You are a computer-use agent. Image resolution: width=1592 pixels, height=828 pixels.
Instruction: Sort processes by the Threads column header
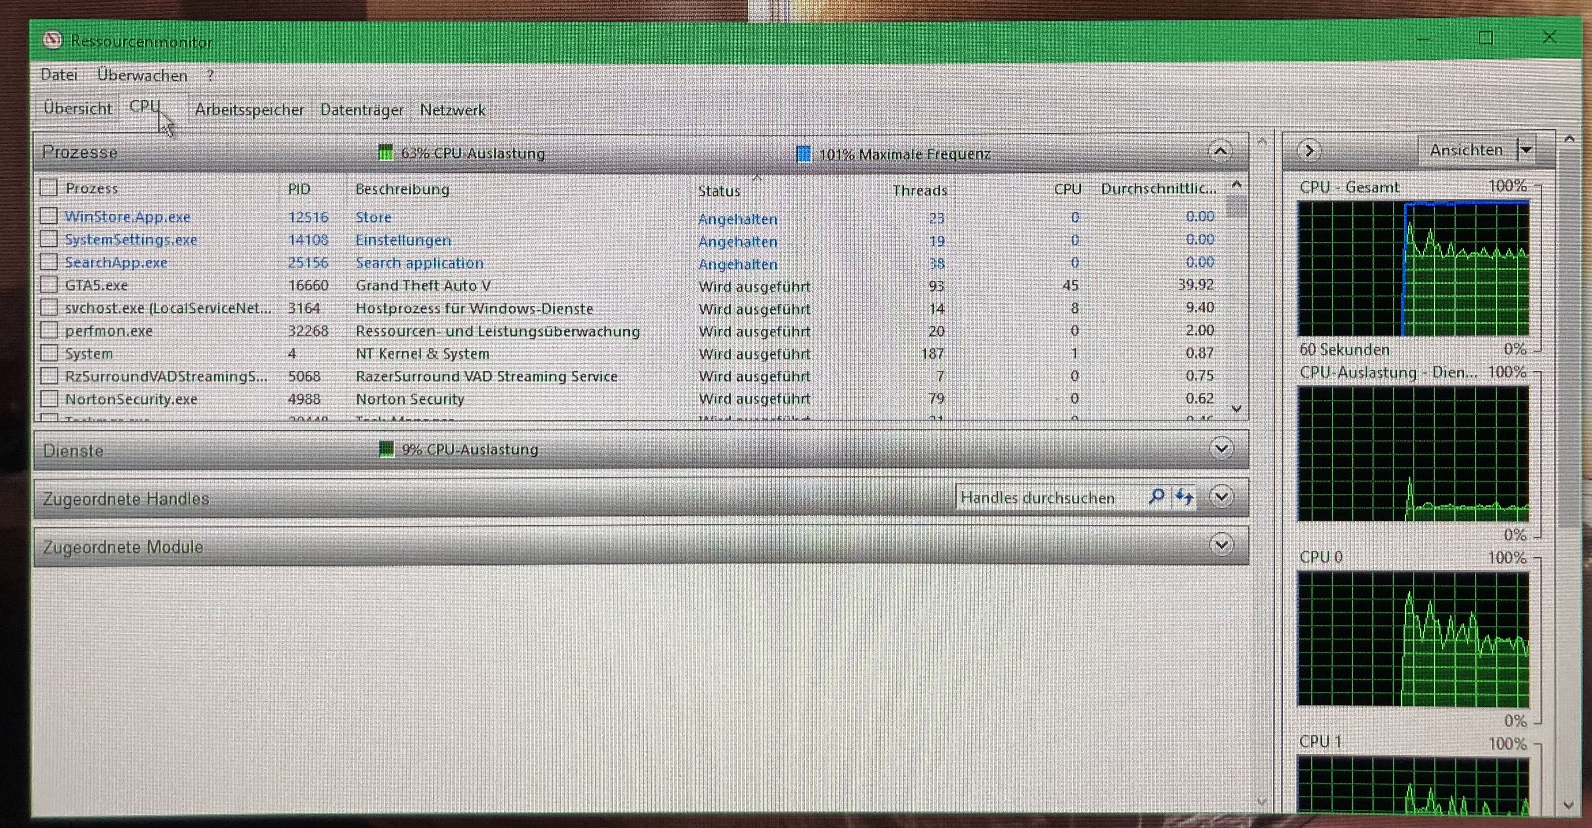pyautogui.click(x=919, y=190)
